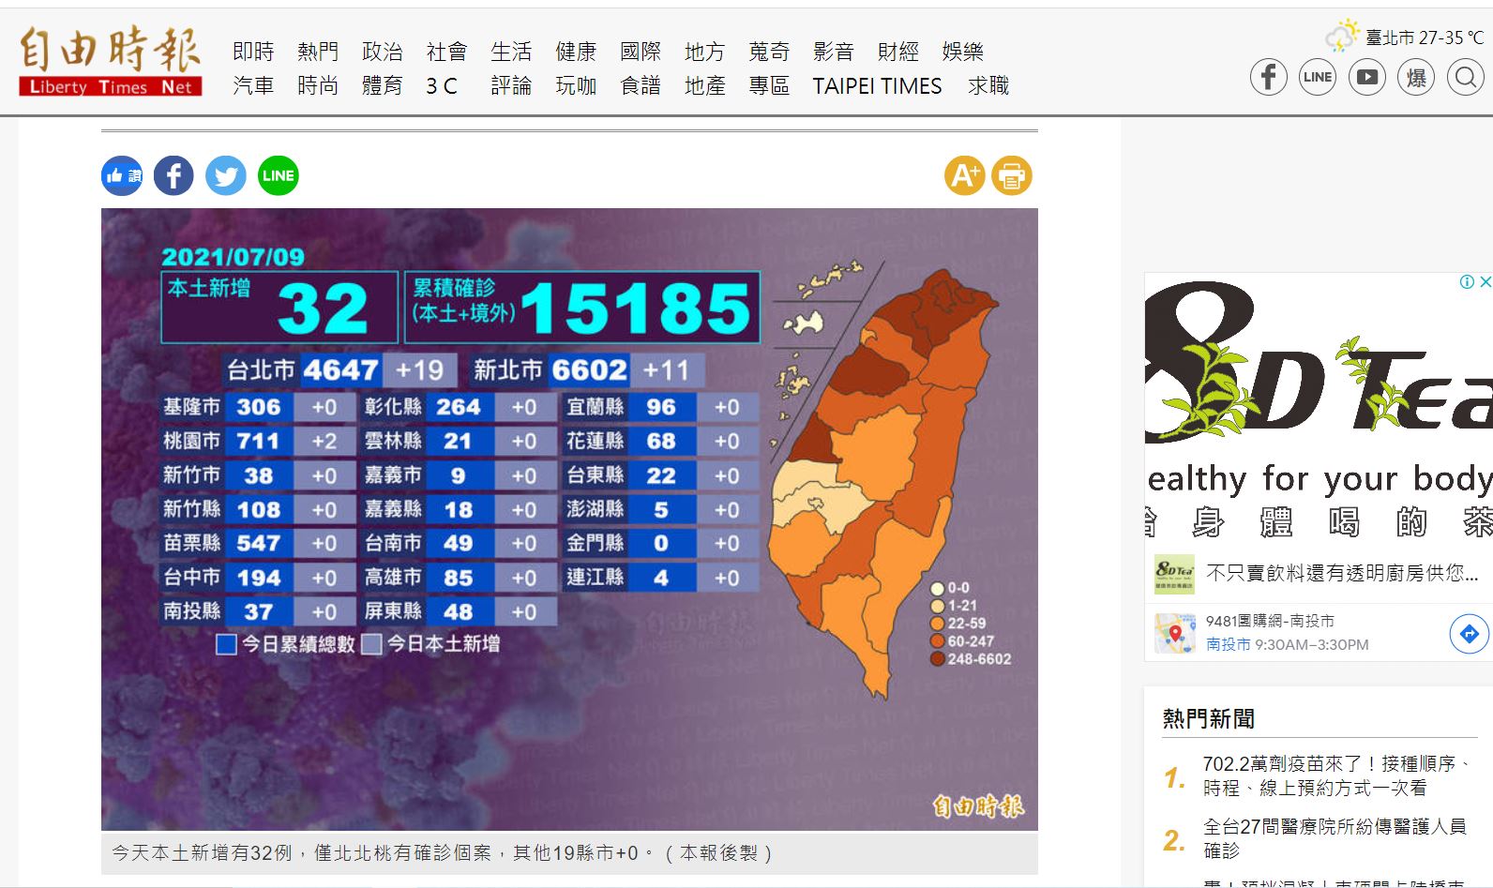
Task: Open hot news item 702.2萬劑疫苗來了
Action: tap(1337, 775)
